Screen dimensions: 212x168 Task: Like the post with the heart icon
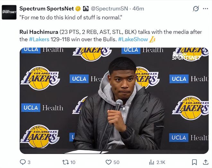109,162
